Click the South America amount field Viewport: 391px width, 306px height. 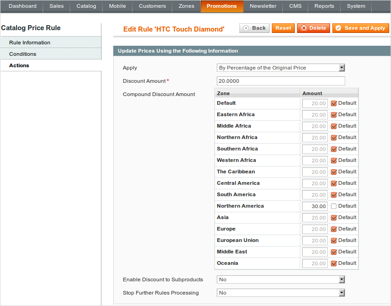[315, 195]
